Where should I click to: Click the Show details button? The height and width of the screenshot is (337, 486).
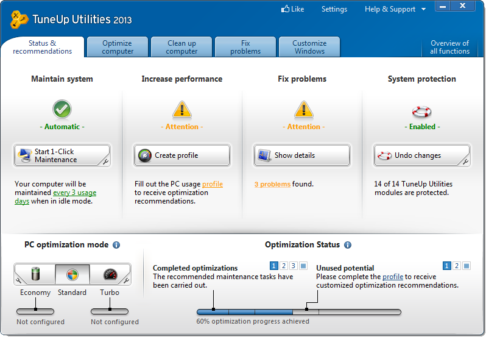click(302, 155)
